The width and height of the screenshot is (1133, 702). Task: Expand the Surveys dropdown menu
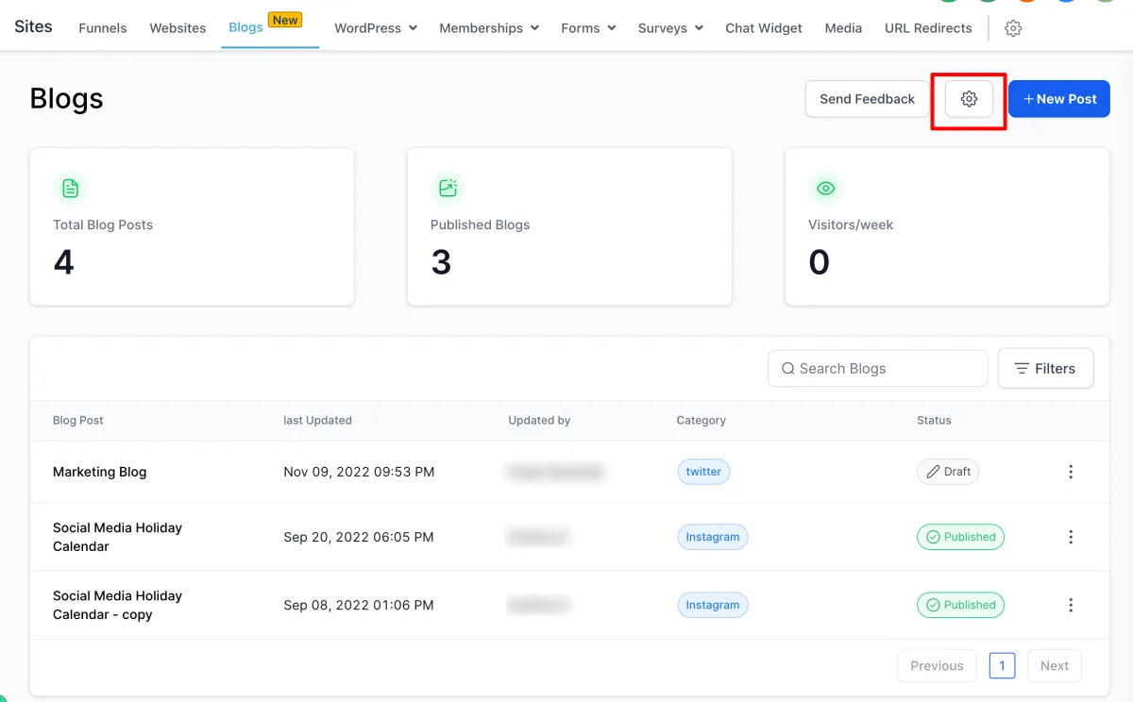pos(670,28)
